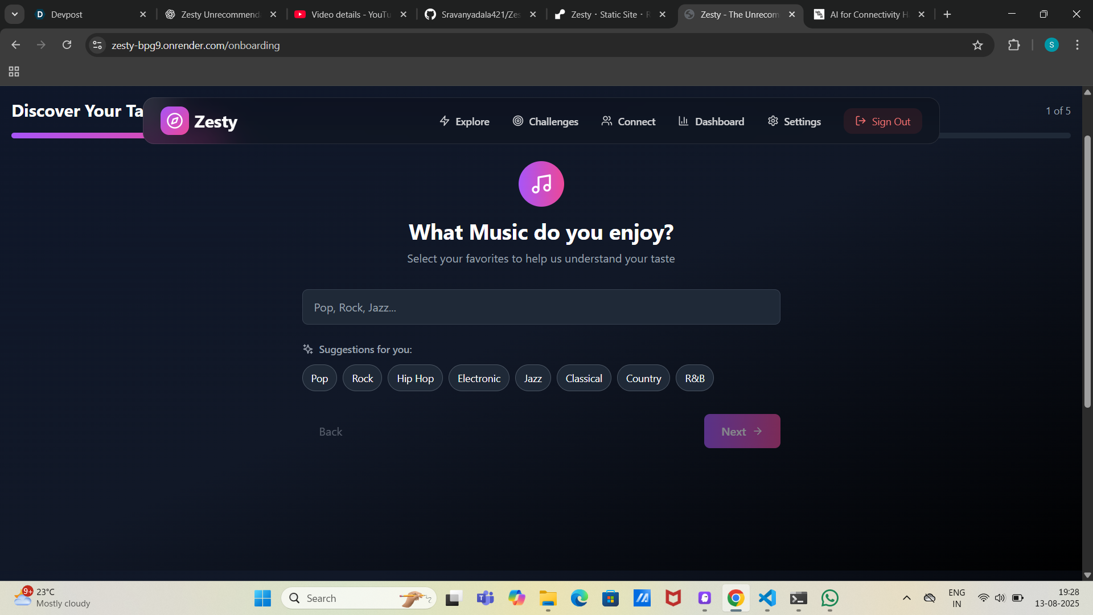Expand the tab search dropdown arrow
Viewport: 1093px width, 615px height.
click(x=15, y=14)
